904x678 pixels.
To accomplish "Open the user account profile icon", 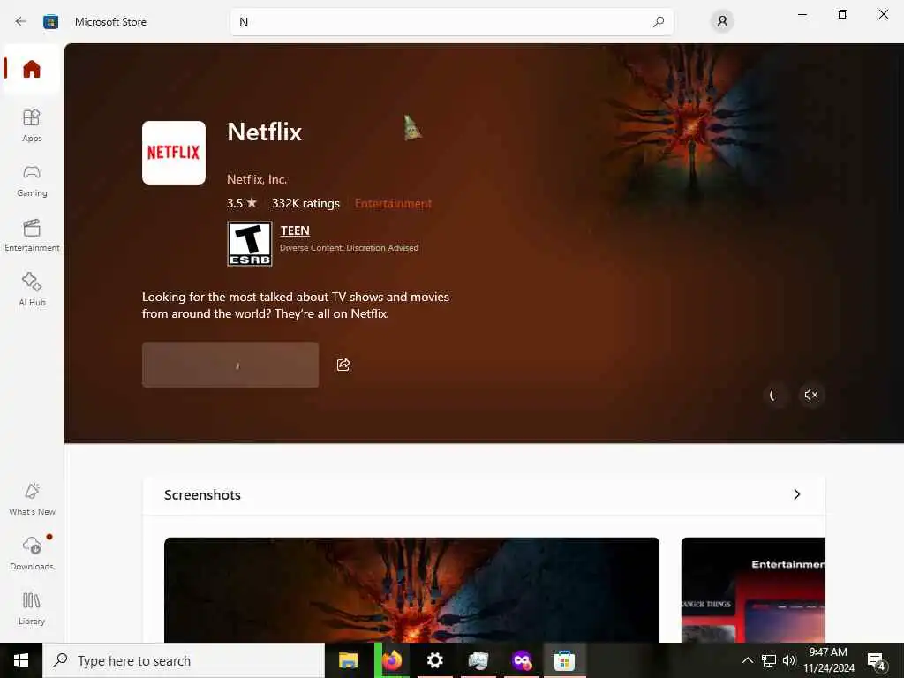I will click(722, 22).
